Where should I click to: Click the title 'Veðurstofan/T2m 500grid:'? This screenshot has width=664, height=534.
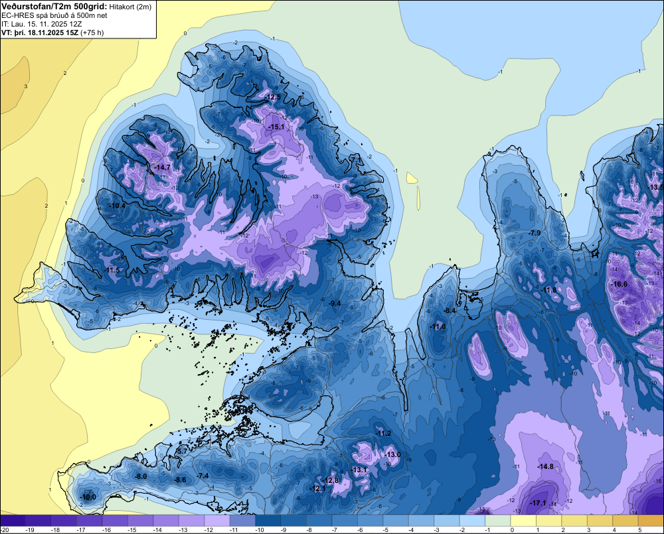pos(54,7)
